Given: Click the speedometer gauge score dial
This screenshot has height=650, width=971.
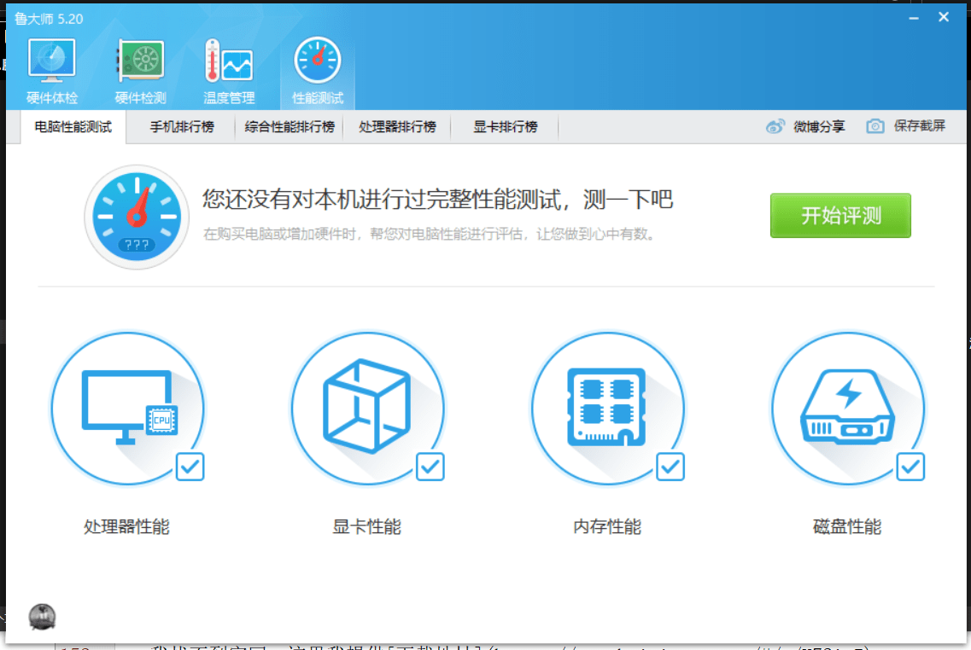Looking at the screenshot, I should click(x=137, y=217).
